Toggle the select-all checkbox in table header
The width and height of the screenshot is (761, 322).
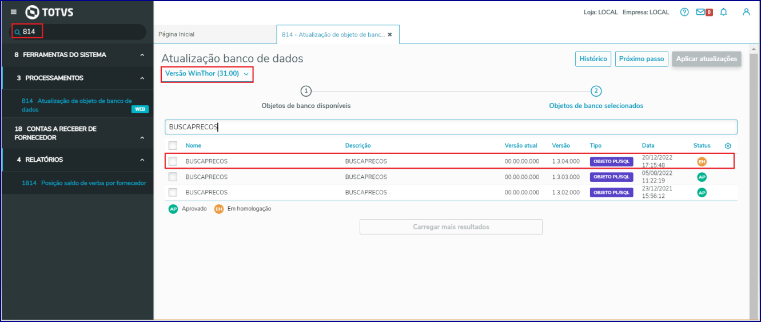pyautogui.click(x=173, y=146)
